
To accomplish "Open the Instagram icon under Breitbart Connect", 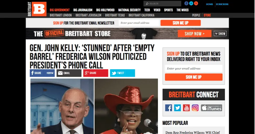I will coord(195,108).
